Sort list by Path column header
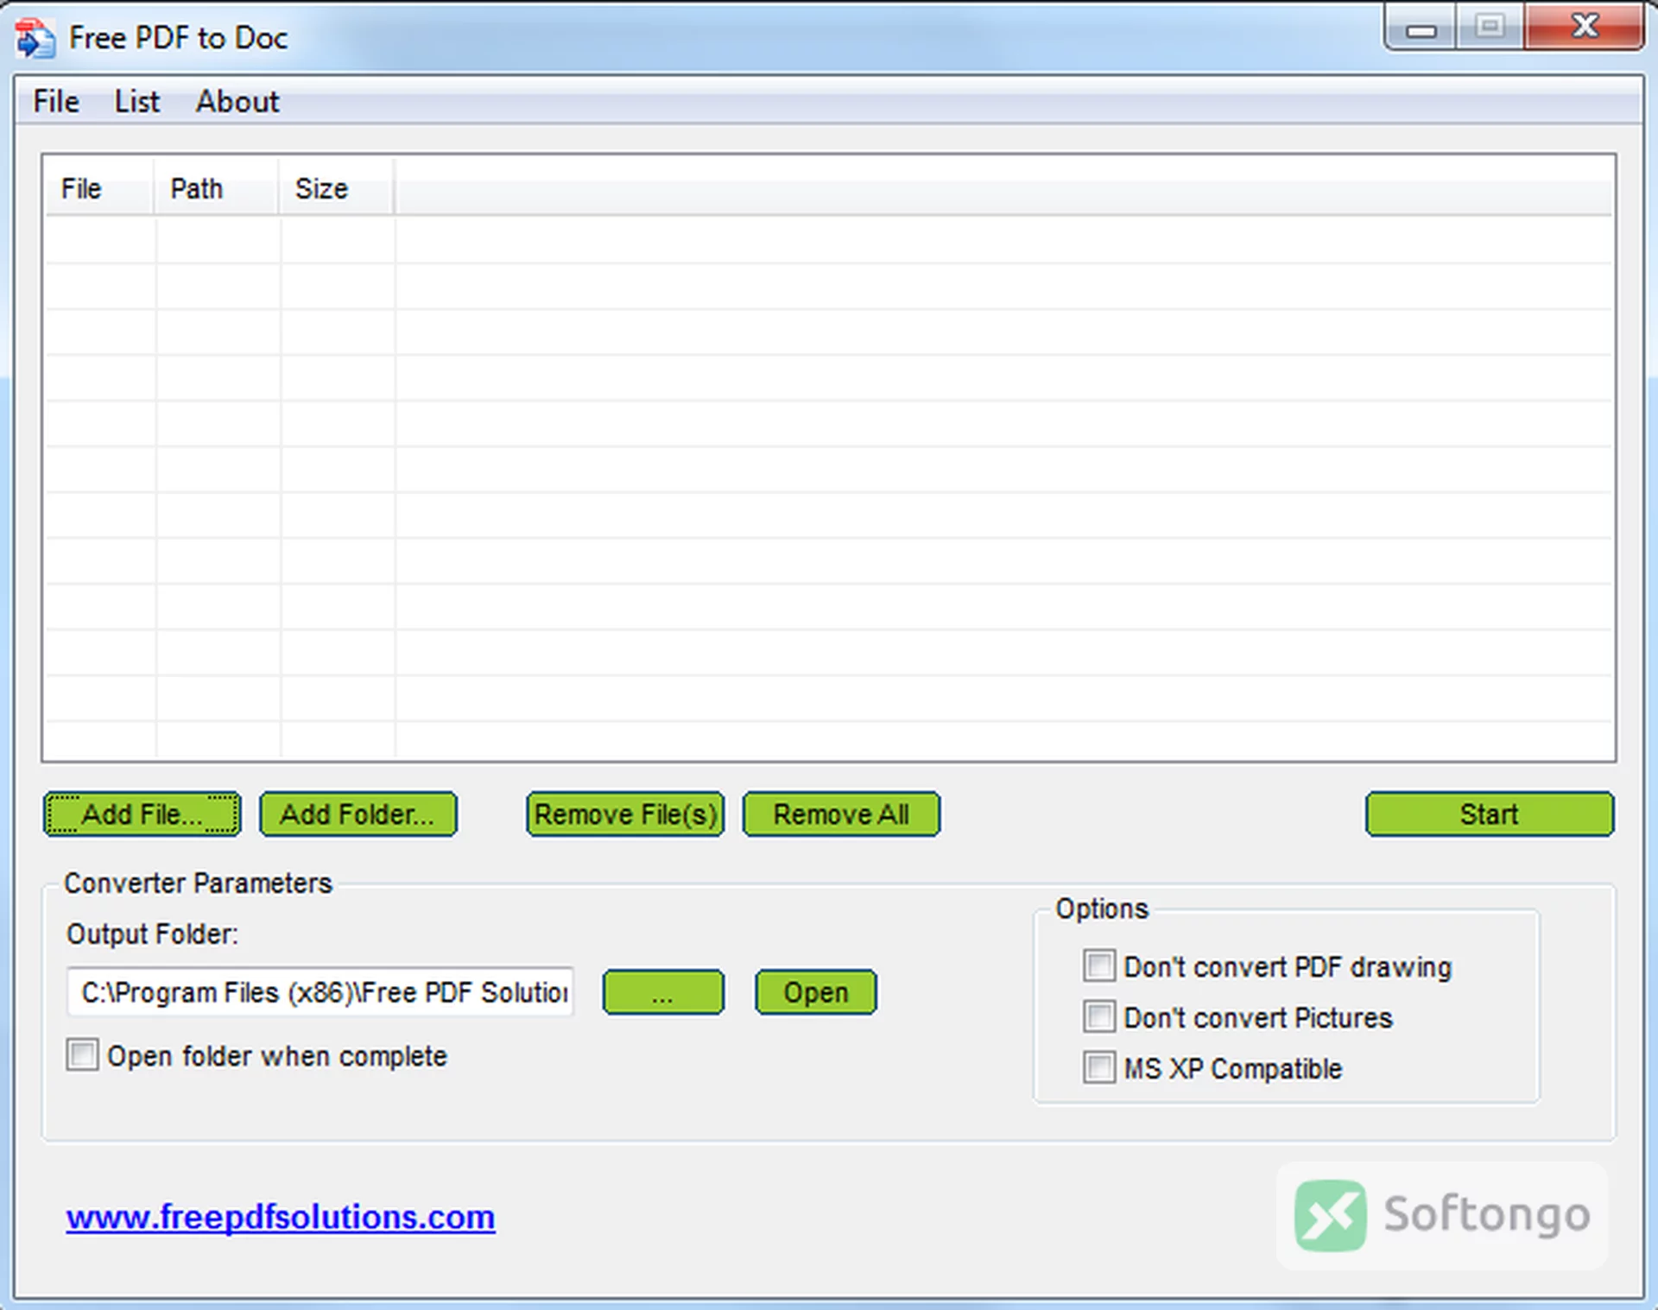 coord(217,188)
